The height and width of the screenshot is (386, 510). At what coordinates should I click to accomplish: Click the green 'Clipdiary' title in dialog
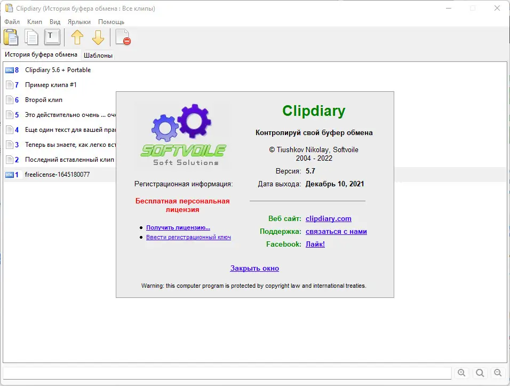(314, 111)
